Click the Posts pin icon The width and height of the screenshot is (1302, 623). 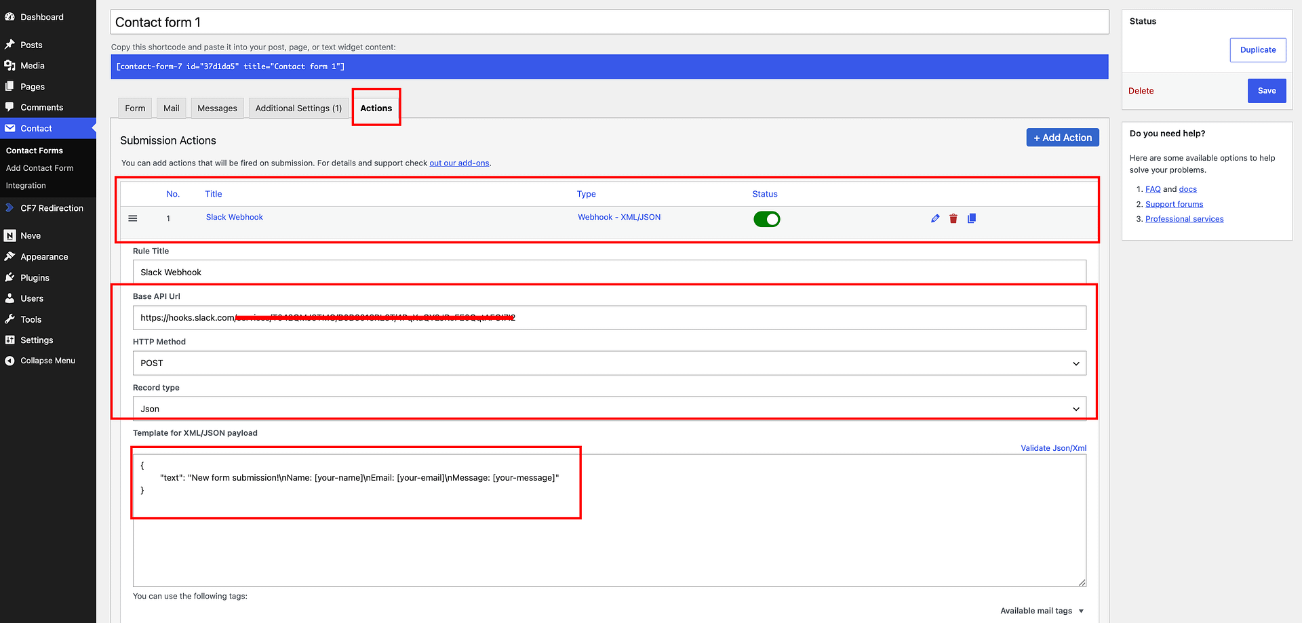coord(9,45)
